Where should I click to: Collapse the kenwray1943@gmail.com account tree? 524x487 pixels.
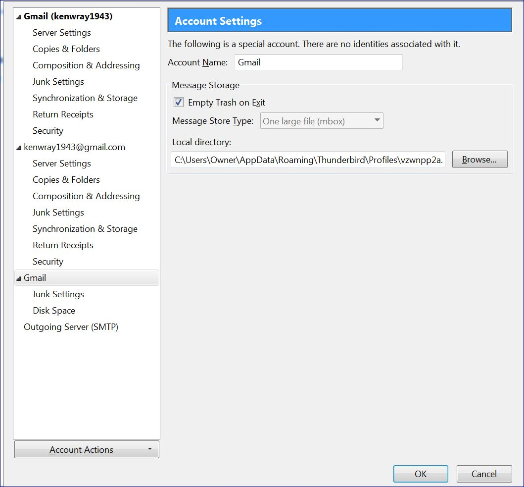(19, 148)
